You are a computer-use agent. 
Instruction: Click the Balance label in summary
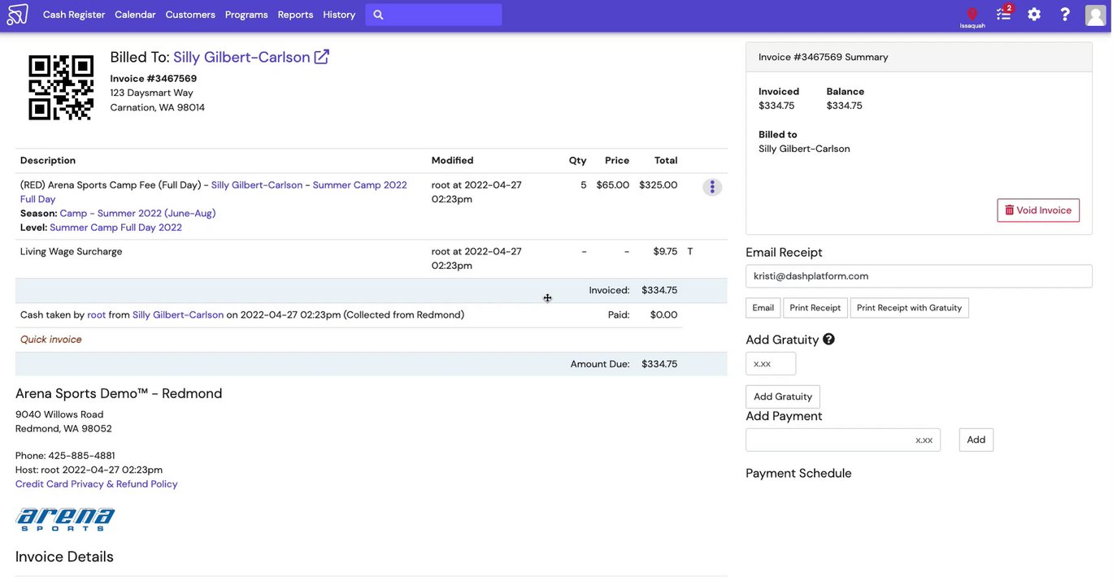pos(846,92)
